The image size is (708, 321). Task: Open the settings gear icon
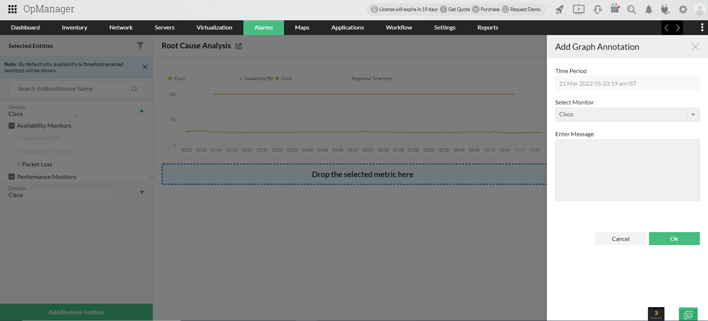[683, 10]
